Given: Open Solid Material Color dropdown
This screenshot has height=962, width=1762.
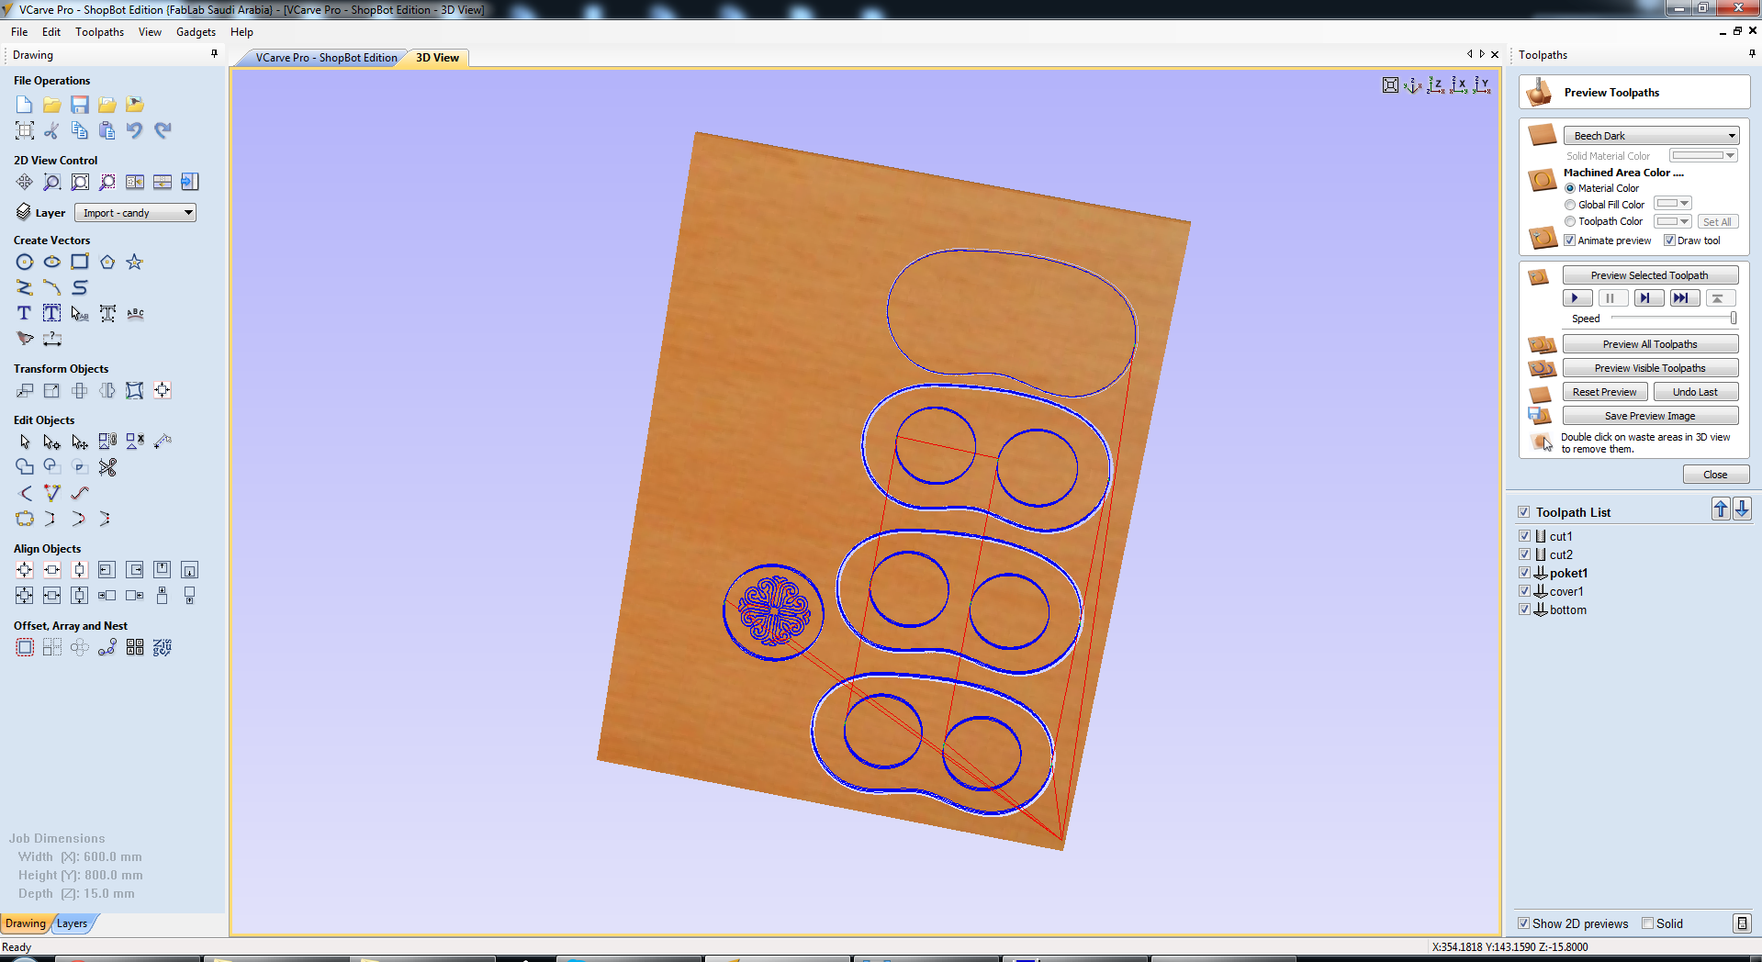Looking at the screenshot, I should click(1703, 156).
